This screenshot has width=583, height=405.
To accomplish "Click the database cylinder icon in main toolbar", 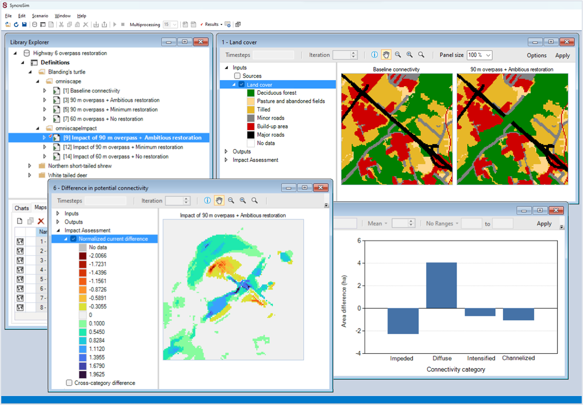I will (x=35, y=24).
